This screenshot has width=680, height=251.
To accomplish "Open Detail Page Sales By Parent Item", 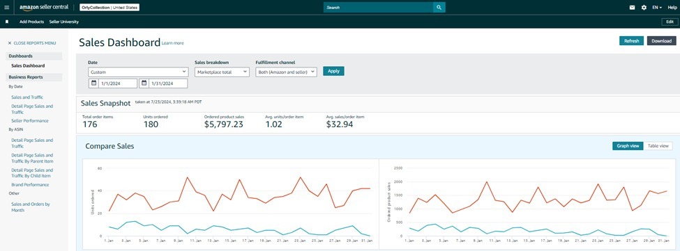I will pos(32,158).
